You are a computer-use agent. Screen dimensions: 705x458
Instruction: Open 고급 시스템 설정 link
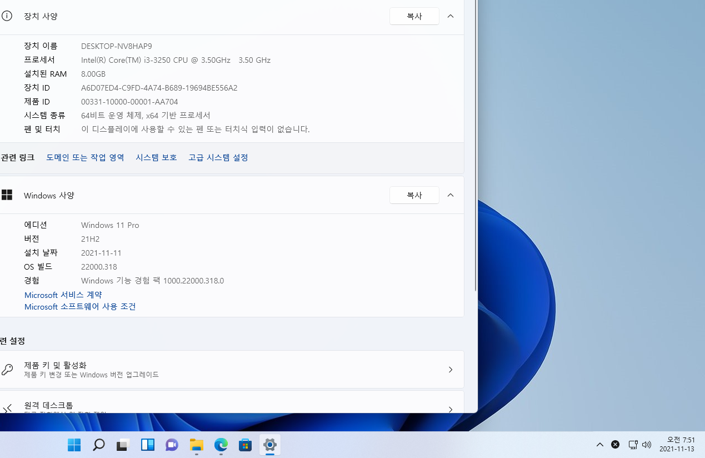coord(218,158)
